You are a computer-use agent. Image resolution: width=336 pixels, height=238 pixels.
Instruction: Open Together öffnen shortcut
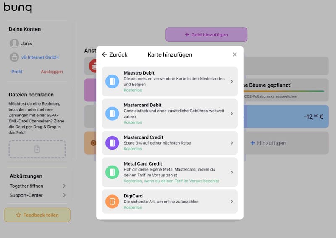coord(26,186)
